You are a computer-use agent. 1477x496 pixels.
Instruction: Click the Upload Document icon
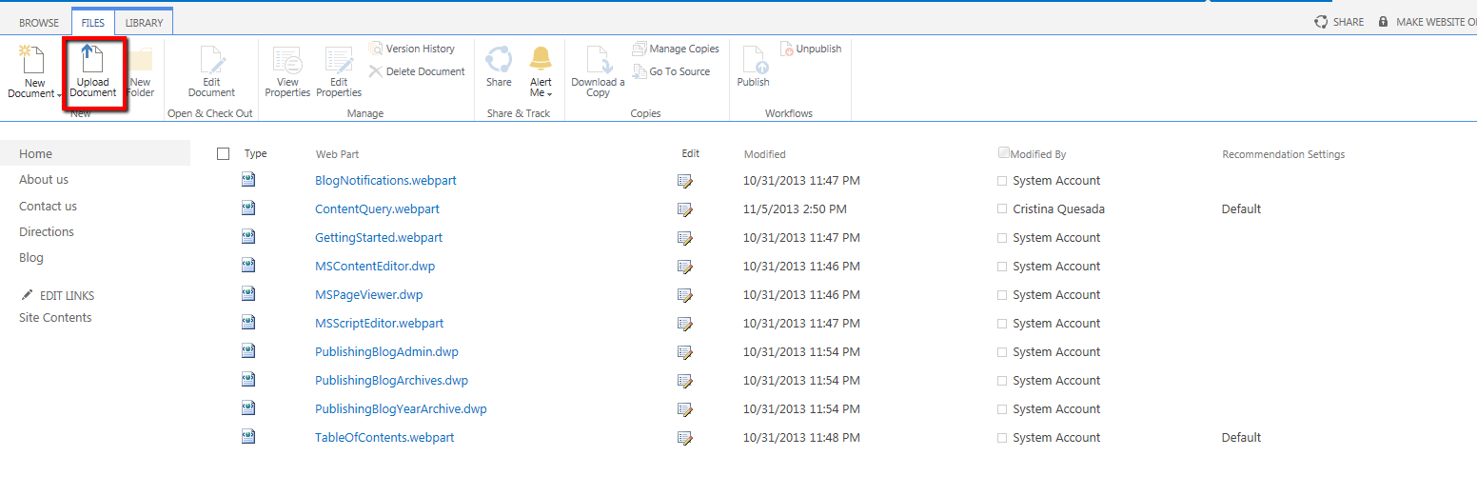[92, 60]
